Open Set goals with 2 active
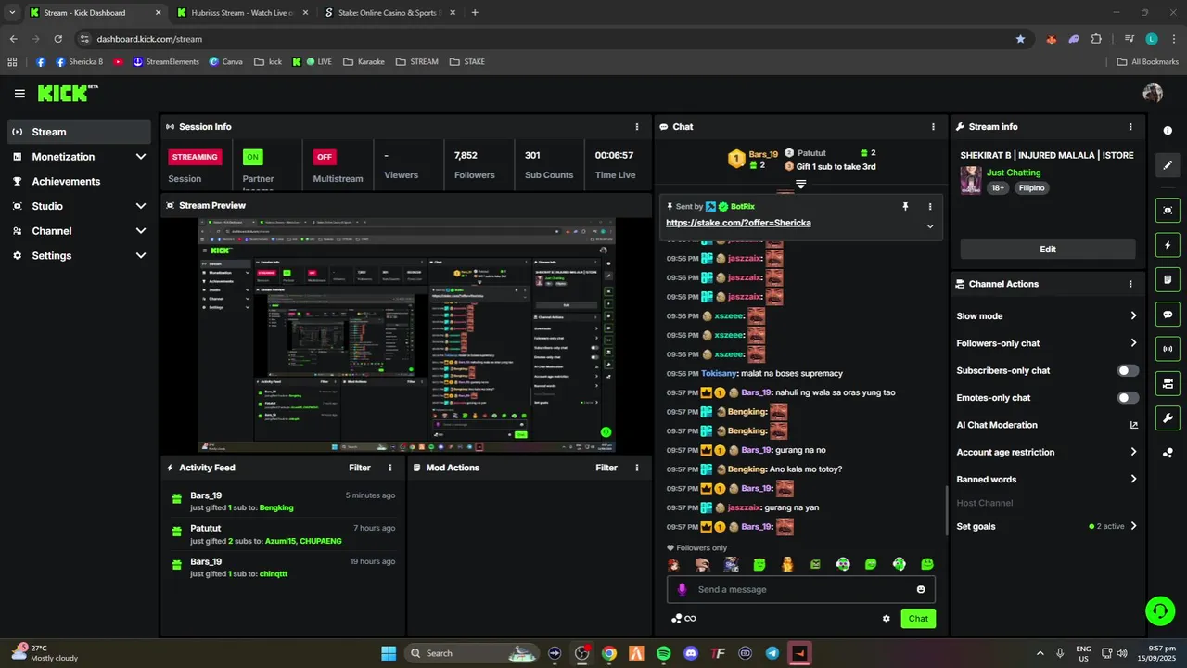Screen dimensions: 1187x668 (1047, 526)
